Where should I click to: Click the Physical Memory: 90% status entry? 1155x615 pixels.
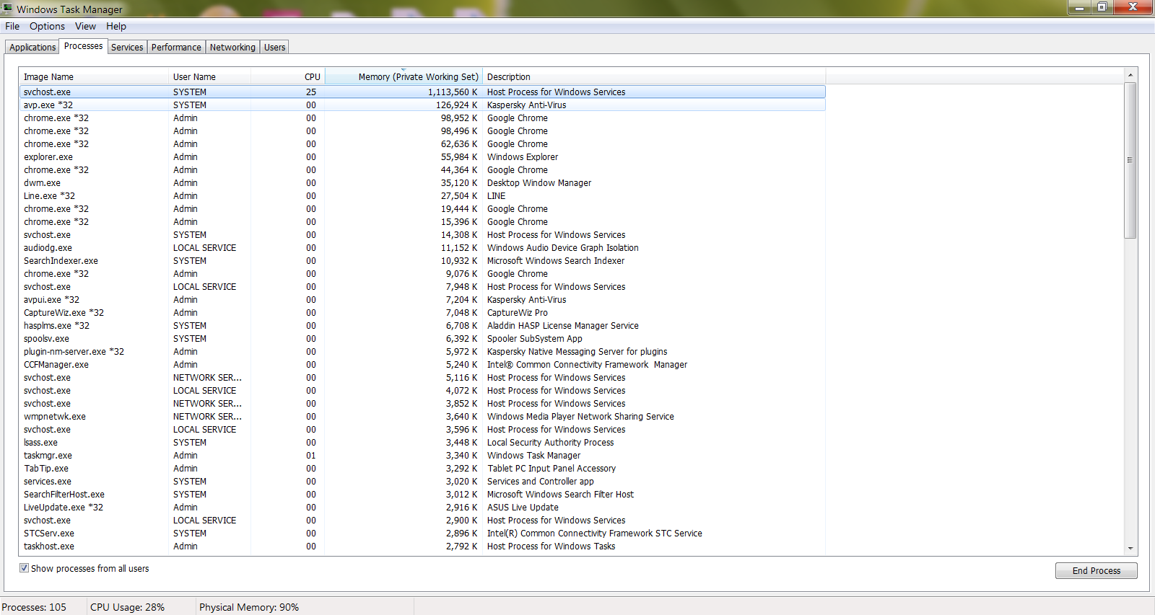249,607
